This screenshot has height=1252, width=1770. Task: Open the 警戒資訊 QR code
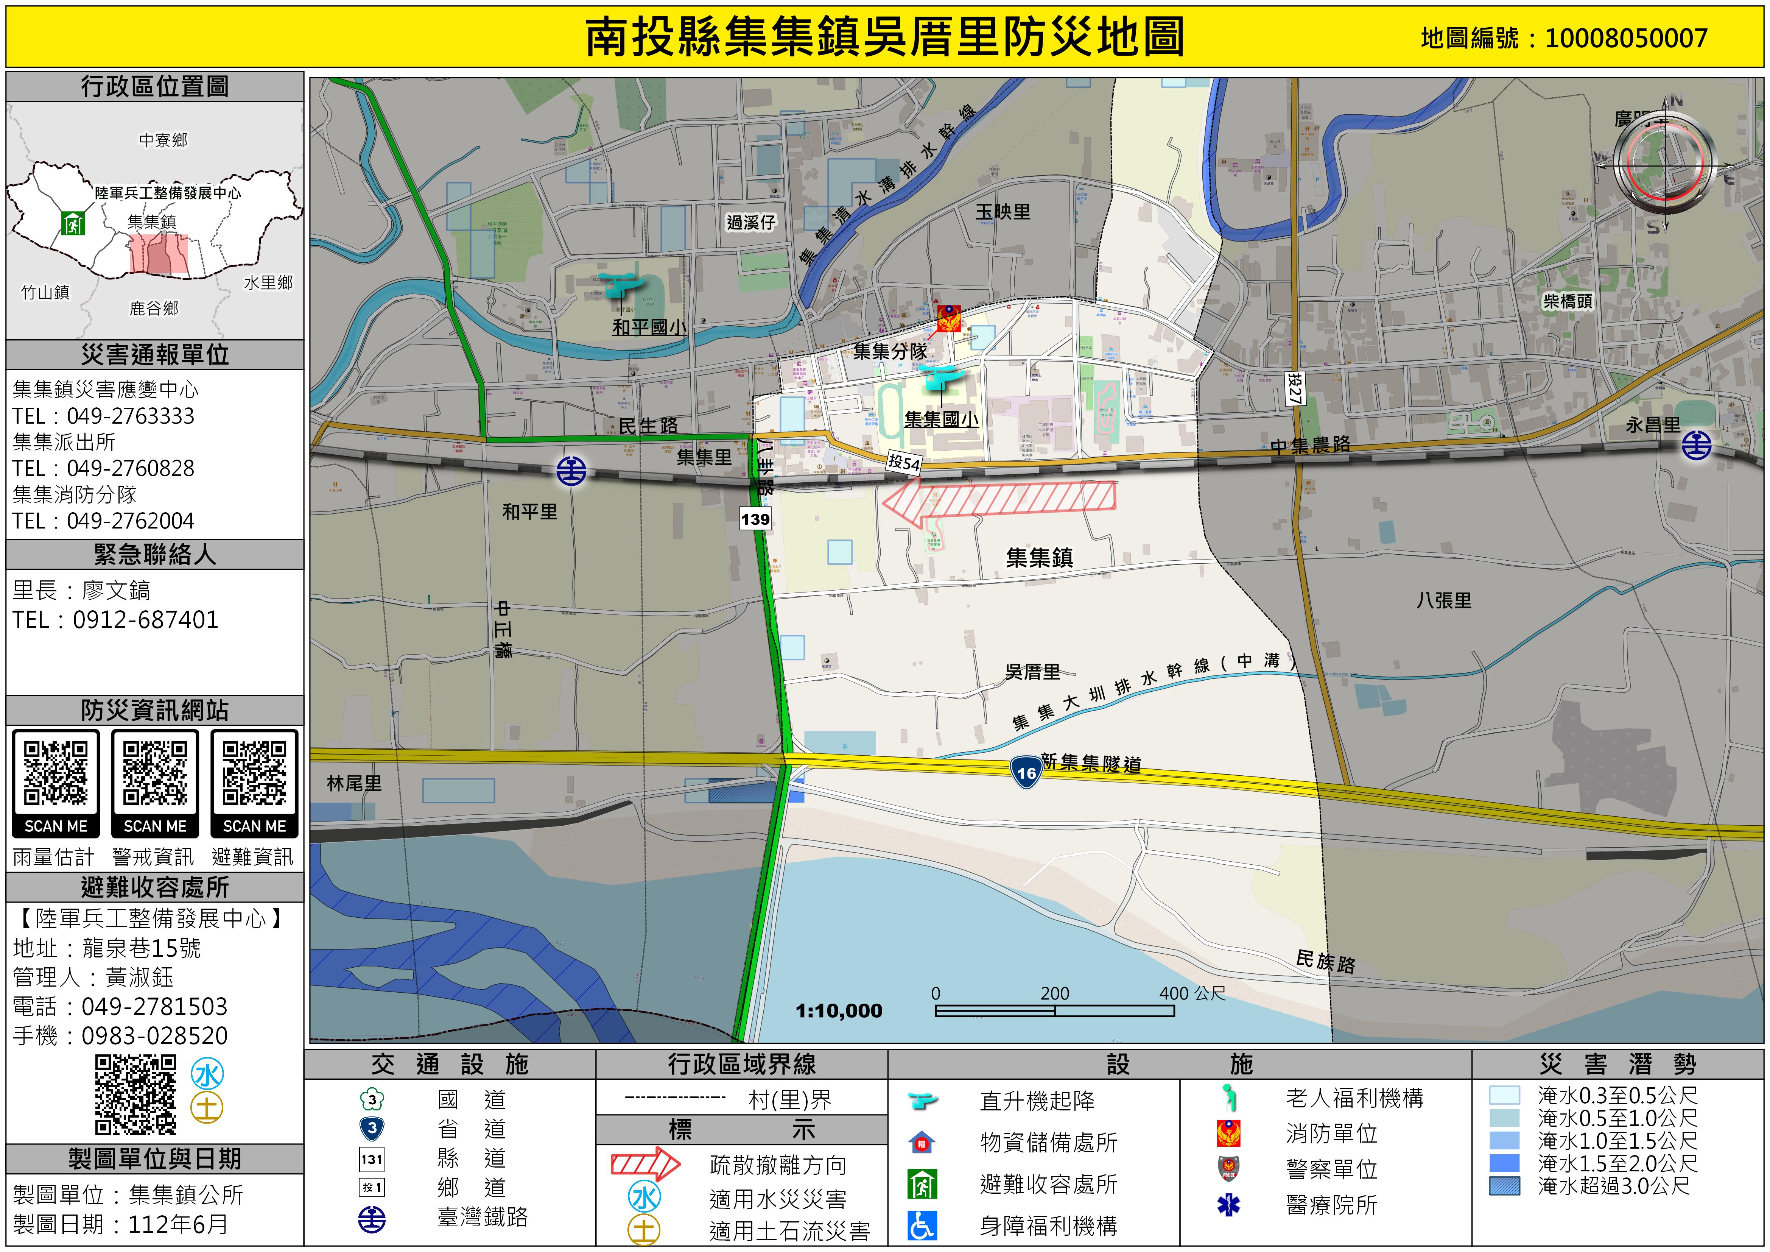pos(155,774)
